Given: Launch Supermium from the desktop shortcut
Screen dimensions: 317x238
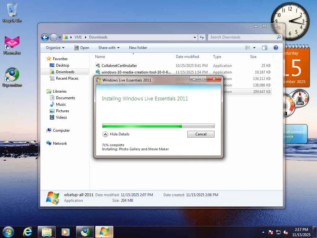Looking at the screenshot, I should tap(12, 77).
